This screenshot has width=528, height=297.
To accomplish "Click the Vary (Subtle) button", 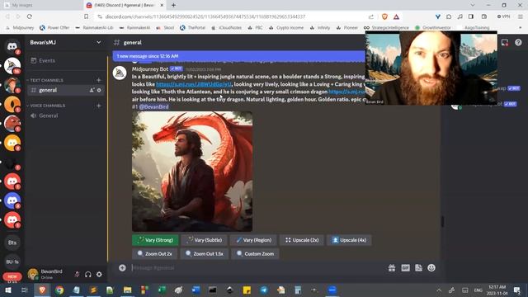I will (204, 240).
